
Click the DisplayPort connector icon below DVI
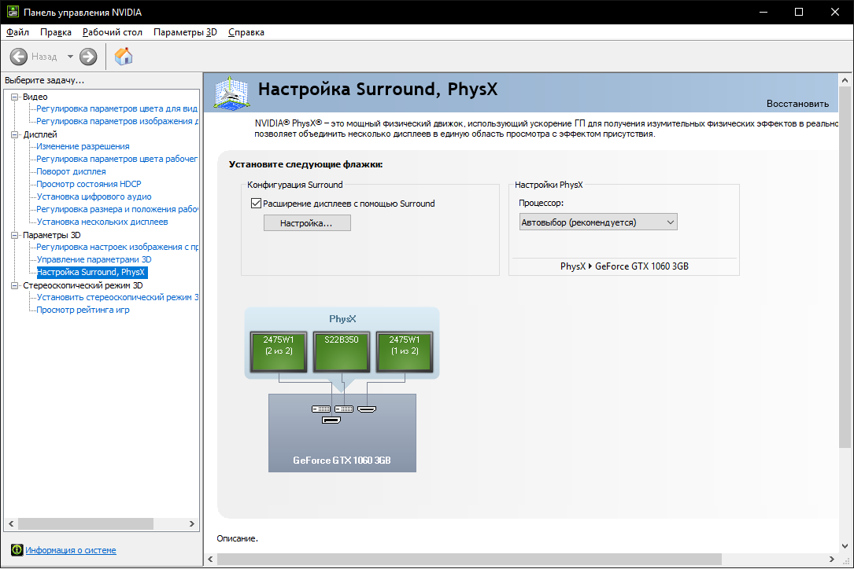tap(331, 420)
